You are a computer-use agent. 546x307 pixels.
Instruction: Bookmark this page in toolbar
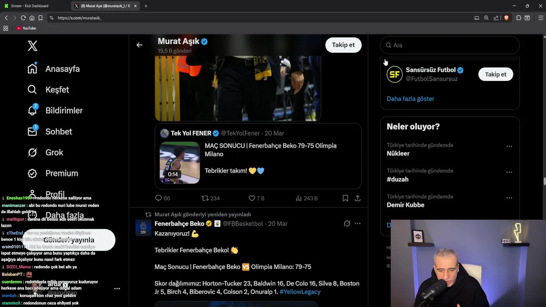coord(40,18)
